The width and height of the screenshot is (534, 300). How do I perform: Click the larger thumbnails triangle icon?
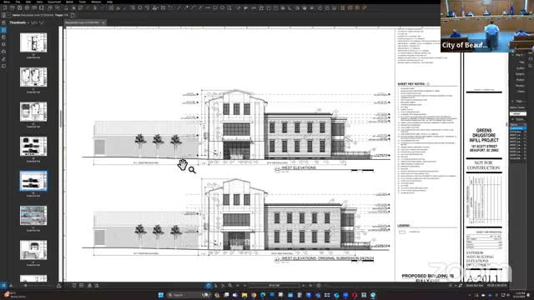[58, 286]
